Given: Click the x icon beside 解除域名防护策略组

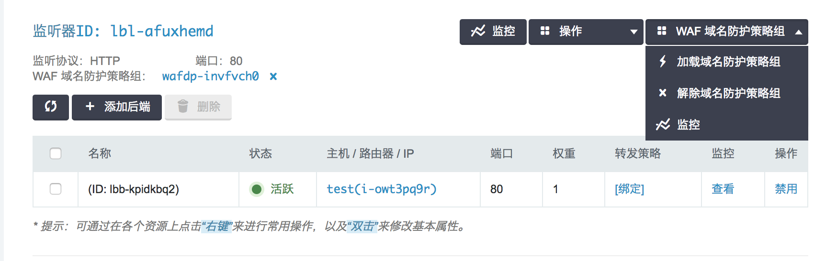Looking at the screenshot, I should [663, 93].
